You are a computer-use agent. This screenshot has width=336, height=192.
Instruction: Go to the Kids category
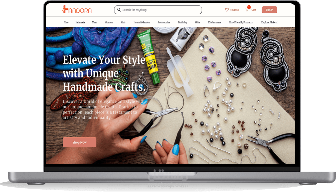pyautogui.click(x=123, y=22)
